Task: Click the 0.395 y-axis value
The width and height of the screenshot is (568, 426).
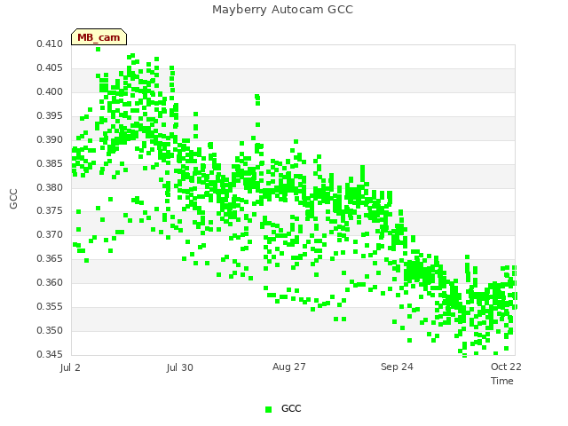Action: [x=50, y=115]
